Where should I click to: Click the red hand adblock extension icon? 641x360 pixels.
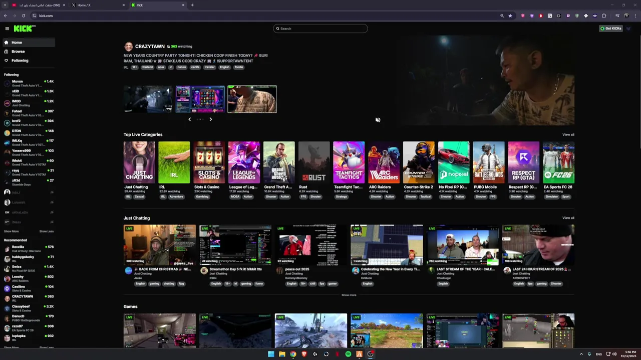540,15
